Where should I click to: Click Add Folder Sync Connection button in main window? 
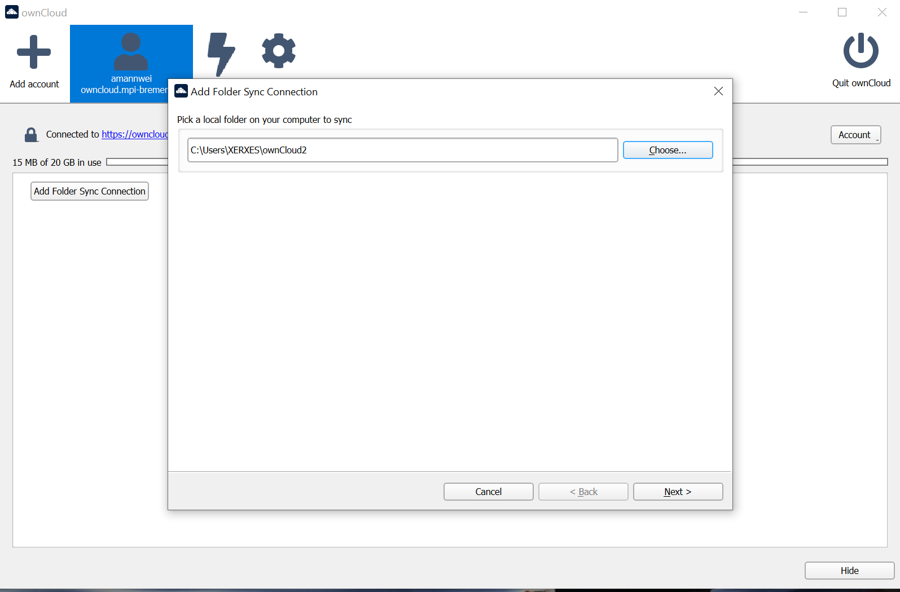coord(90,191)
